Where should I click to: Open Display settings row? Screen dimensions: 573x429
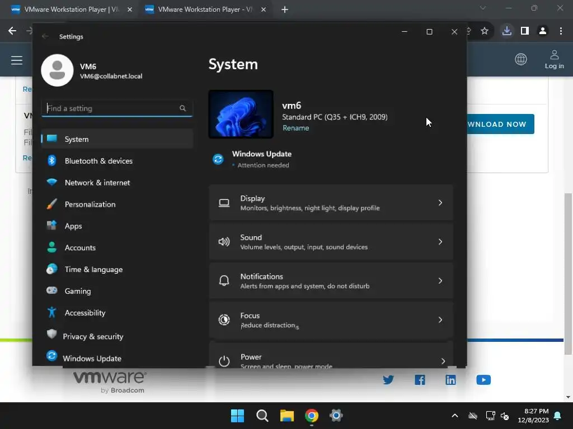331,203
